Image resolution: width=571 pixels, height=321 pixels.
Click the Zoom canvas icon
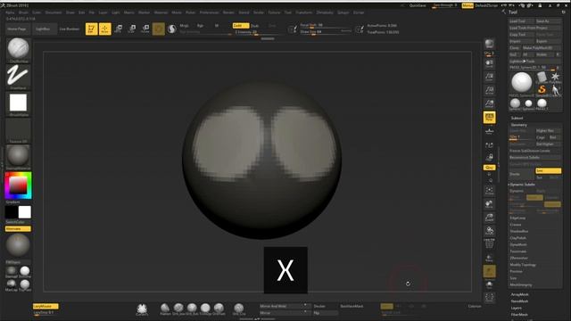pos(490,77)
